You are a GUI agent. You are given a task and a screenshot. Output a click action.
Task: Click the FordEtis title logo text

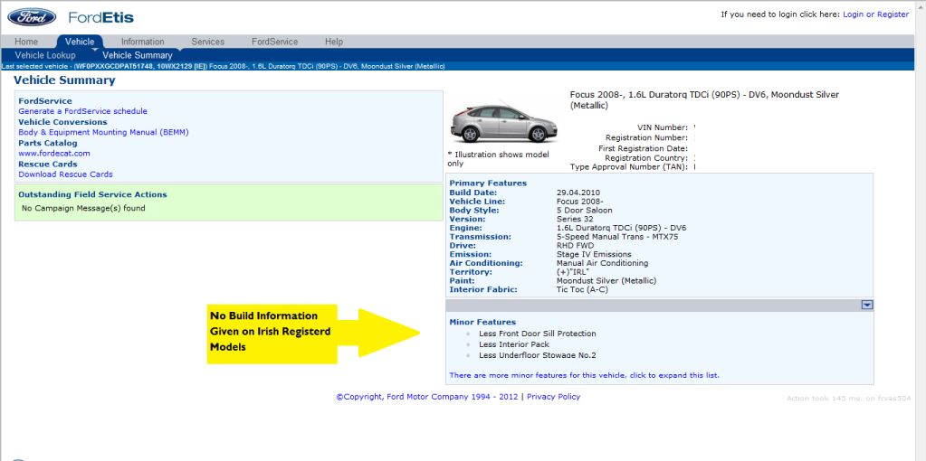point(101,18)
